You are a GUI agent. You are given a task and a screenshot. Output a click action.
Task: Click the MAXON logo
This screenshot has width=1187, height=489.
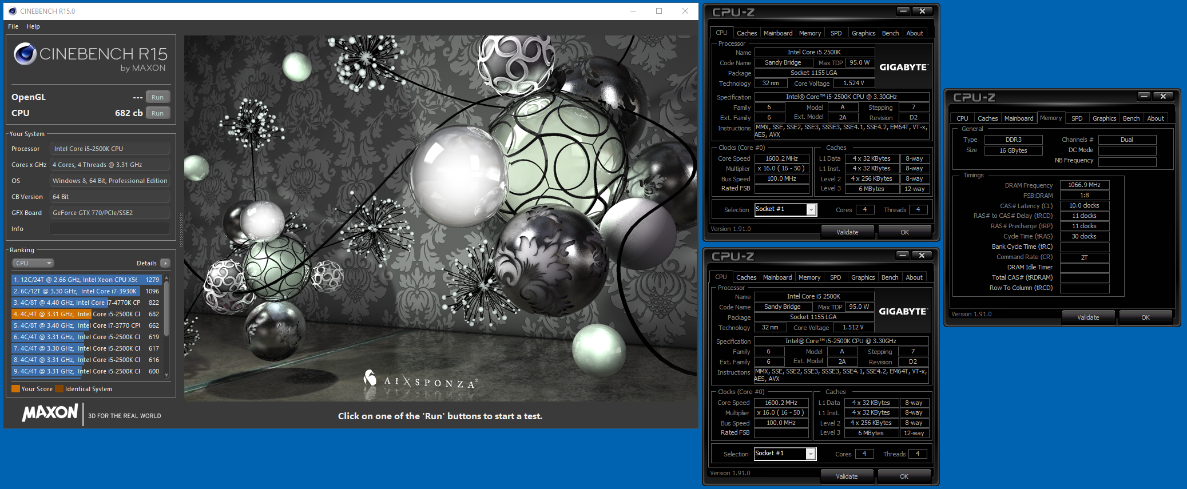(x=50, y=412)
